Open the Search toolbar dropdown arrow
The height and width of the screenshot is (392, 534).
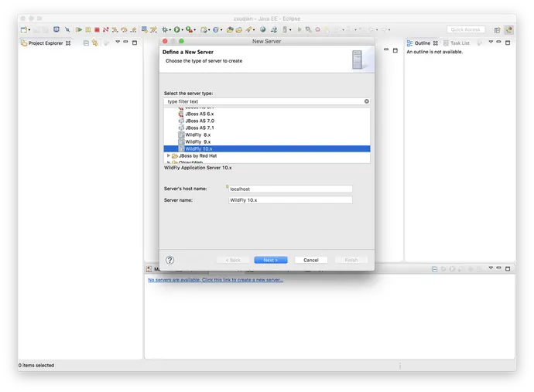[254, 30]
